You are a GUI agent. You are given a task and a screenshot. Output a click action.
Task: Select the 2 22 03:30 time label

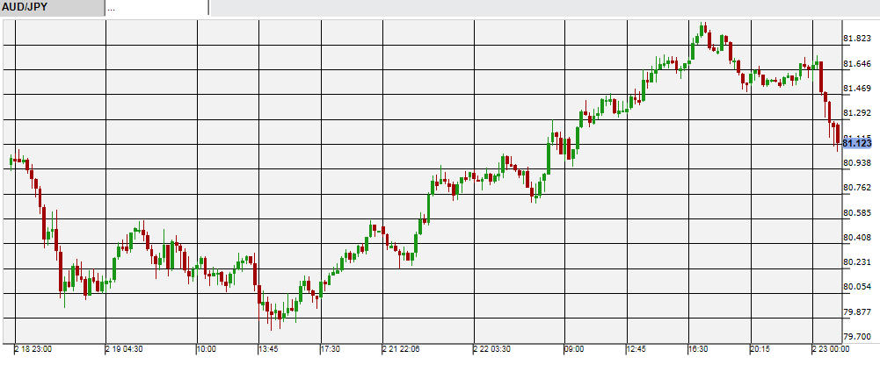pyautogui.click(x=494, y=349)
